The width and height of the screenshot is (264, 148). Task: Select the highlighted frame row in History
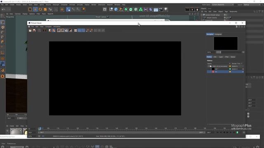point(225,72)
